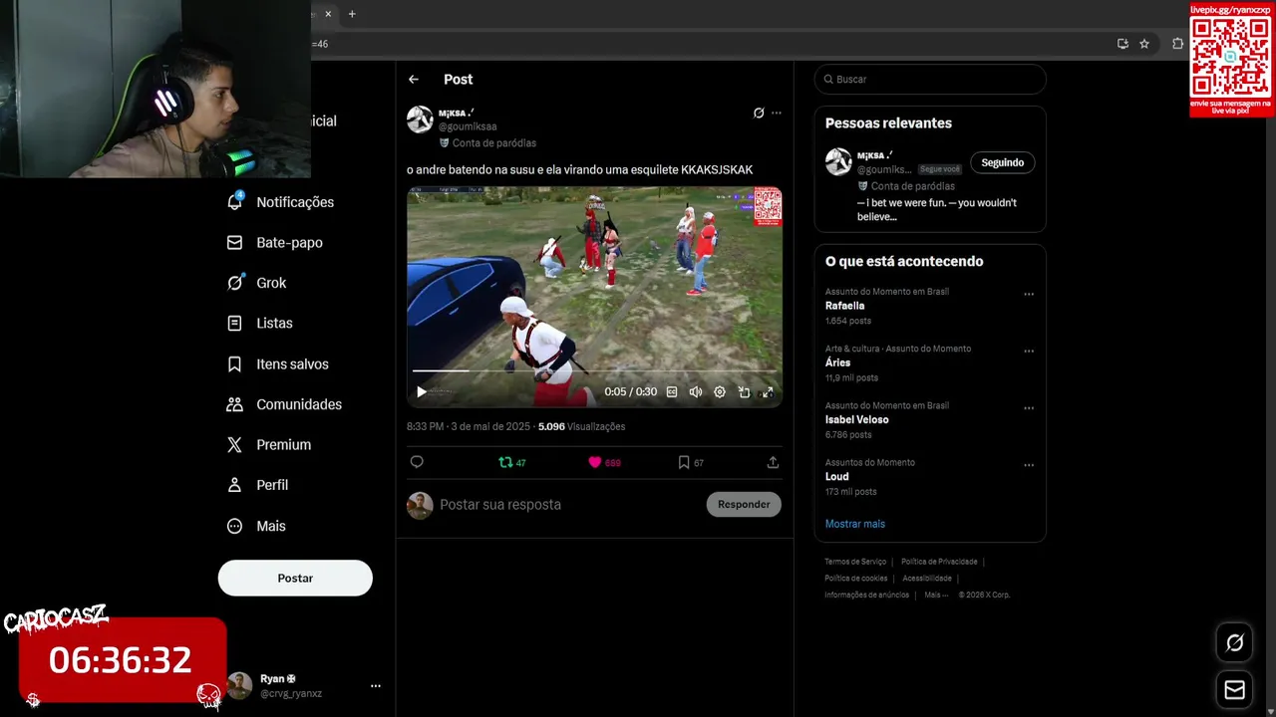Click the reply comment icon
1276x717 pixels.
417,462
